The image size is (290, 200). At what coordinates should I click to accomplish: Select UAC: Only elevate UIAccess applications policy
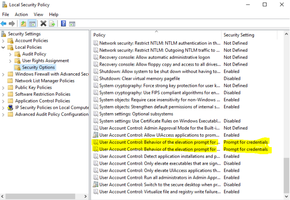(x=160, y=170)
